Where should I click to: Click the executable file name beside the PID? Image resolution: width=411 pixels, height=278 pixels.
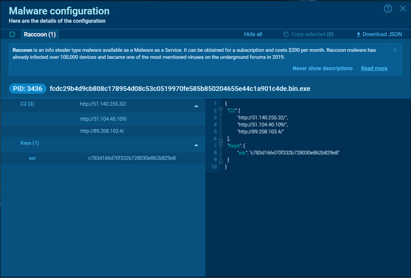180,89
